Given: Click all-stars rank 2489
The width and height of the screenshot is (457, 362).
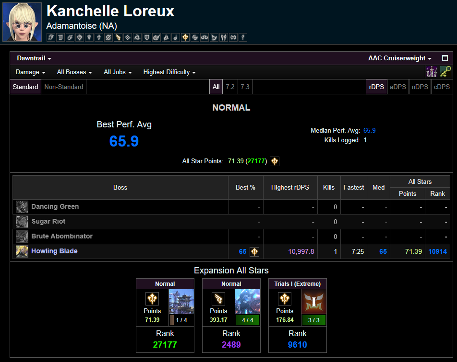Looking at the screenshot, I should 231,345.
